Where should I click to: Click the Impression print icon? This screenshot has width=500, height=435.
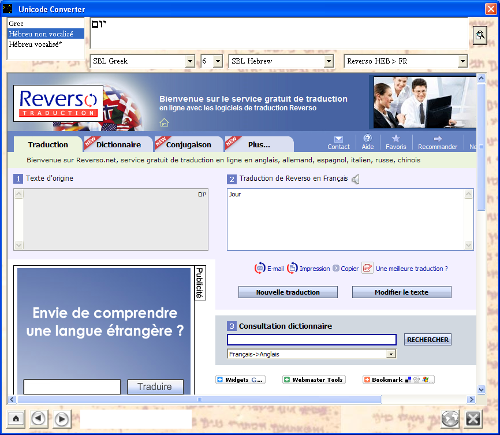pos(292,268)
